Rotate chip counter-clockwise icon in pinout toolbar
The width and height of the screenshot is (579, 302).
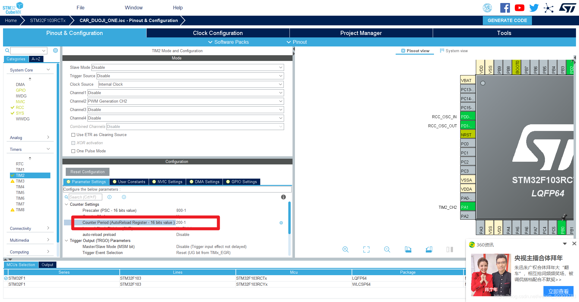coord(429,250)
